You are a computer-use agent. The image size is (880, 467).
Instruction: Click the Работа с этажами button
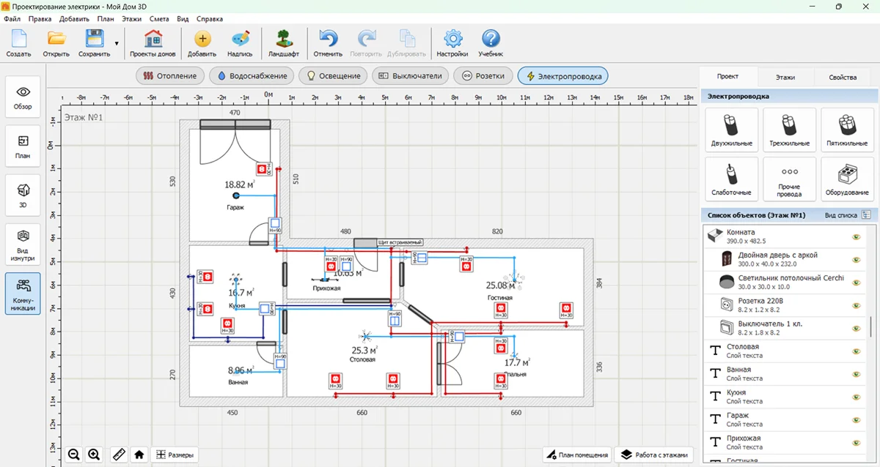click(655, 455)
